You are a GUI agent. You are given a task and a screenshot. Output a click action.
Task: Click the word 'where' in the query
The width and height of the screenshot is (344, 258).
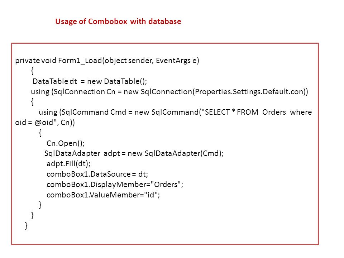click(x=301, y=112)
